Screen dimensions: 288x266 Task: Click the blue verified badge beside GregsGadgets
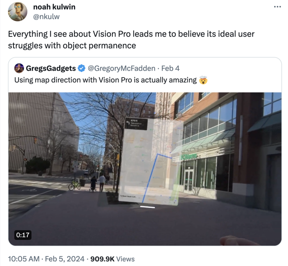point(81,68)
